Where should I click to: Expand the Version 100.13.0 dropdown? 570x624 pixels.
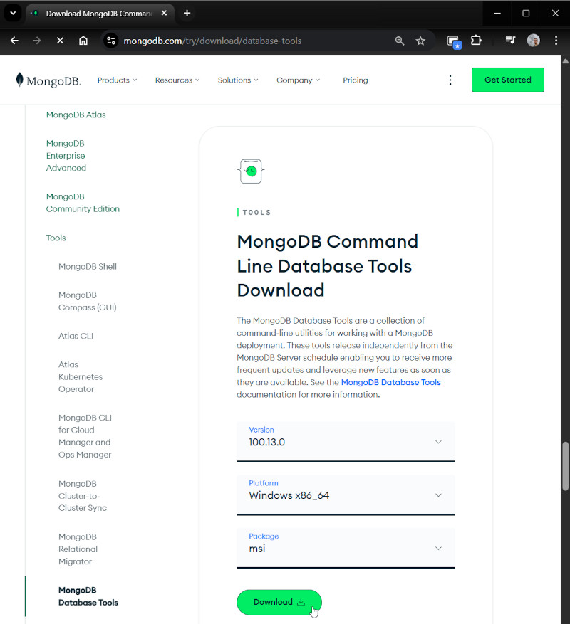pyautogui.click(x=346, y=441)
